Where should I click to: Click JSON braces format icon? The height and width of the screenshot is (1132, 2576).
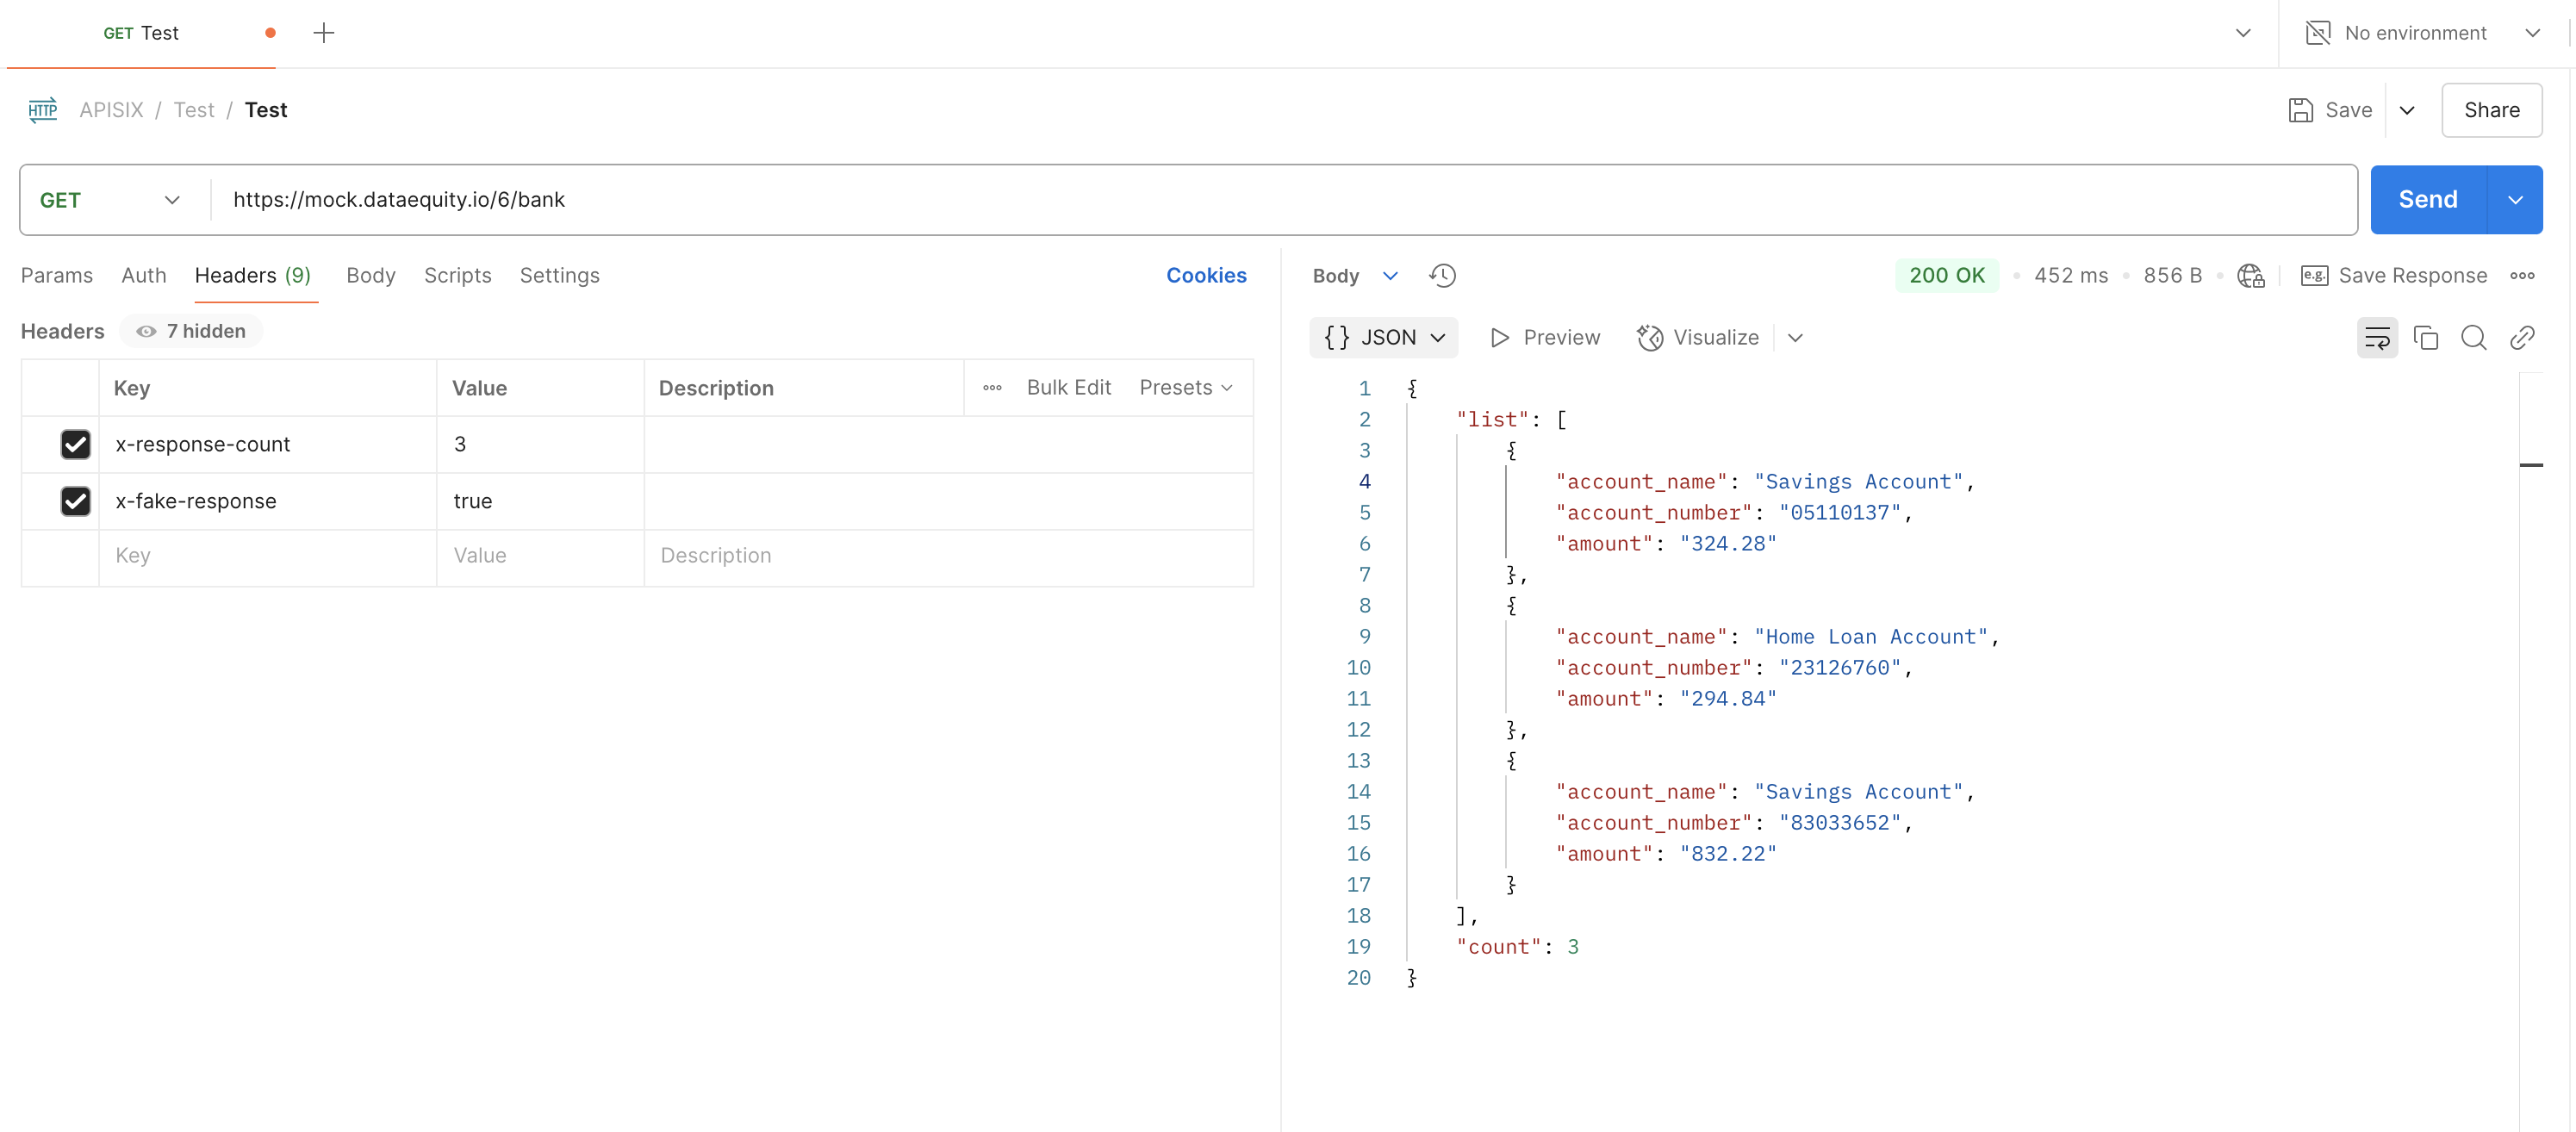tap(1336, 338)
